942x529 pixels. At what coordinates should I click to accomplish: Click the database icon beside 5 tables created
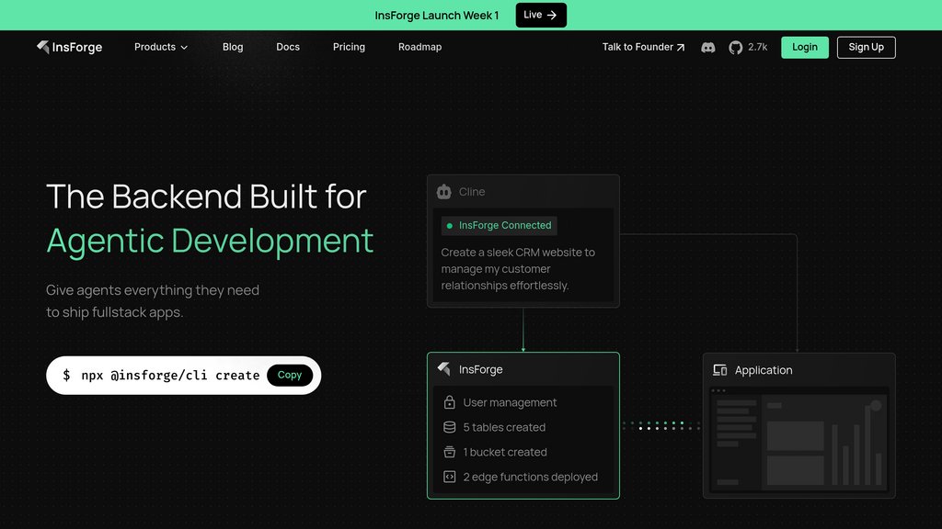(450, 427)
